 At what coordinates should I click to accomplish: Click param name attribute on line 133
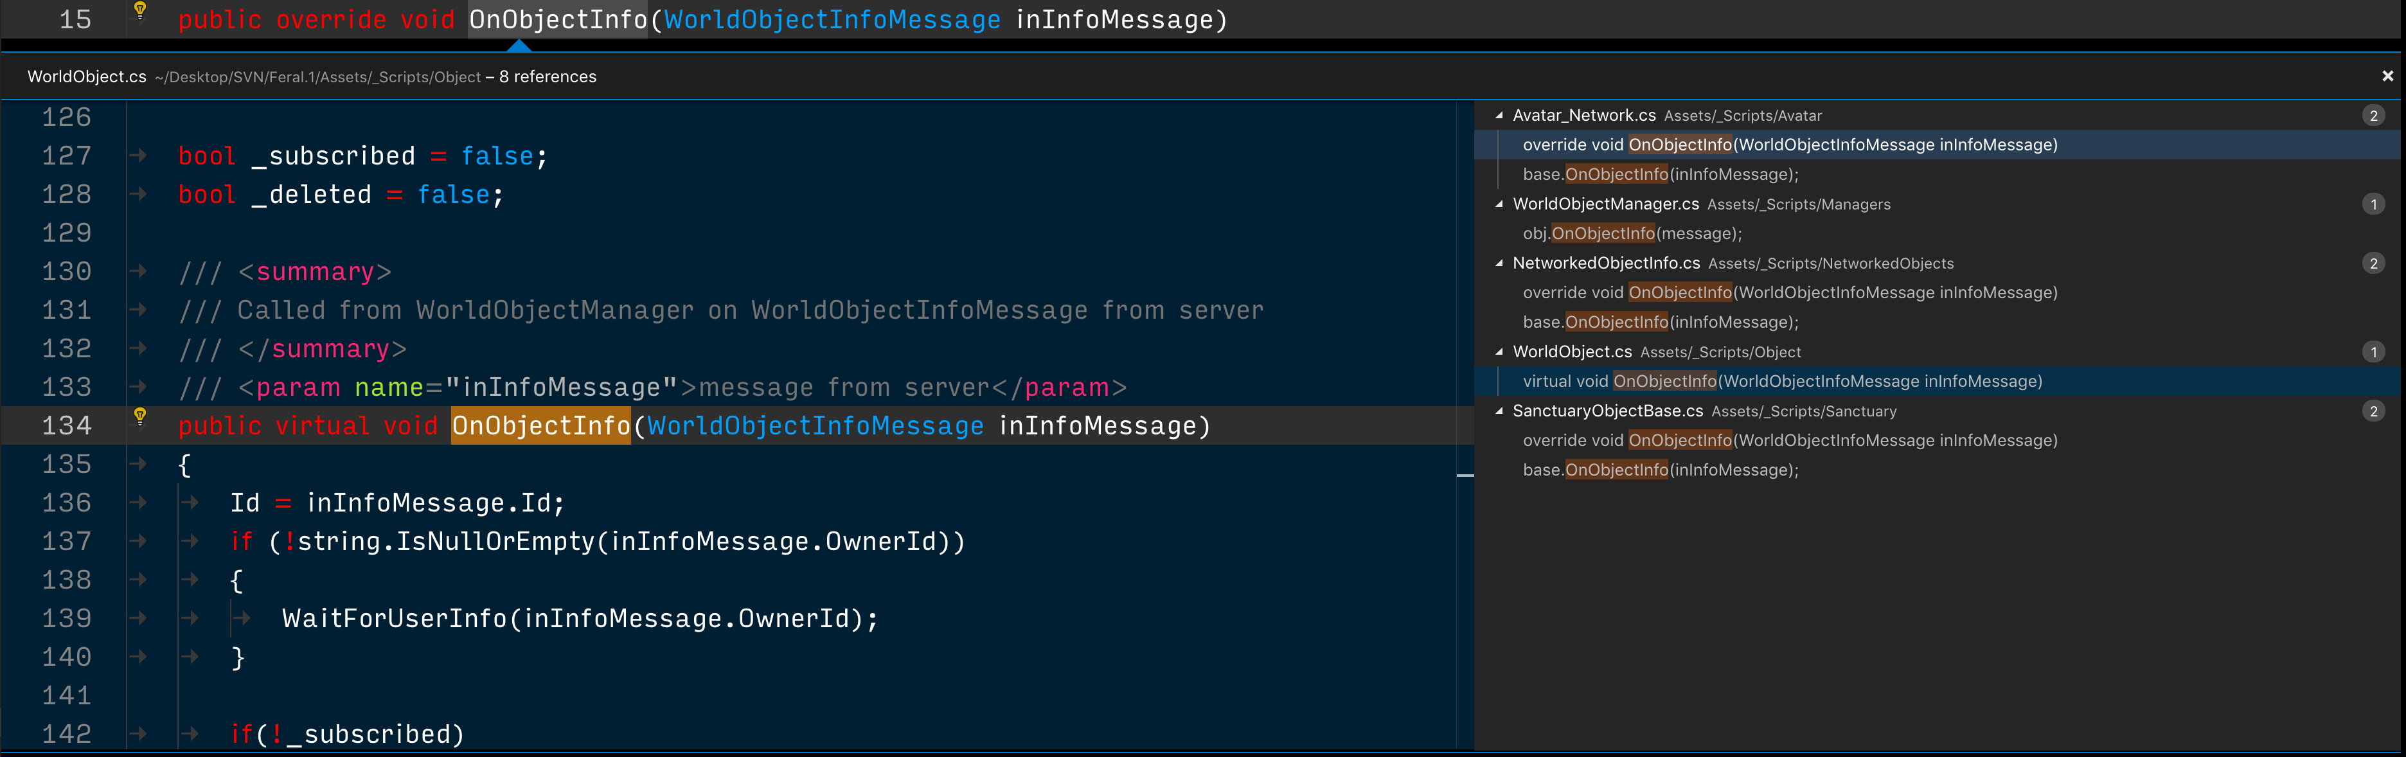coord(389,388)
